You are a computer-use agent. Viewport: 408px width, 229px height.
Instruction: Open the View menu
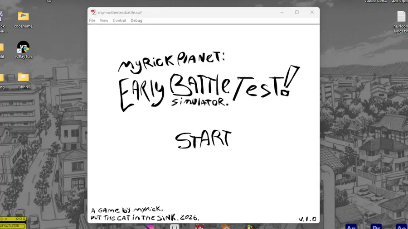pos(104,20)
